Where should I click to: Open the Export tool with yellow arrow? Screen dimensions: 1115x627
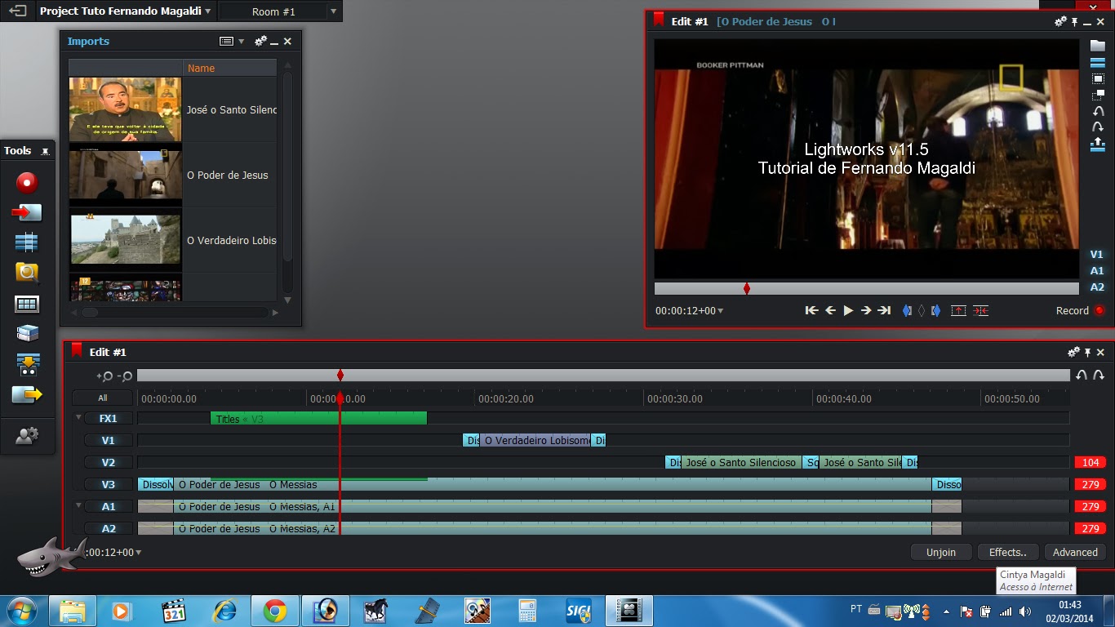pos(27,395)
